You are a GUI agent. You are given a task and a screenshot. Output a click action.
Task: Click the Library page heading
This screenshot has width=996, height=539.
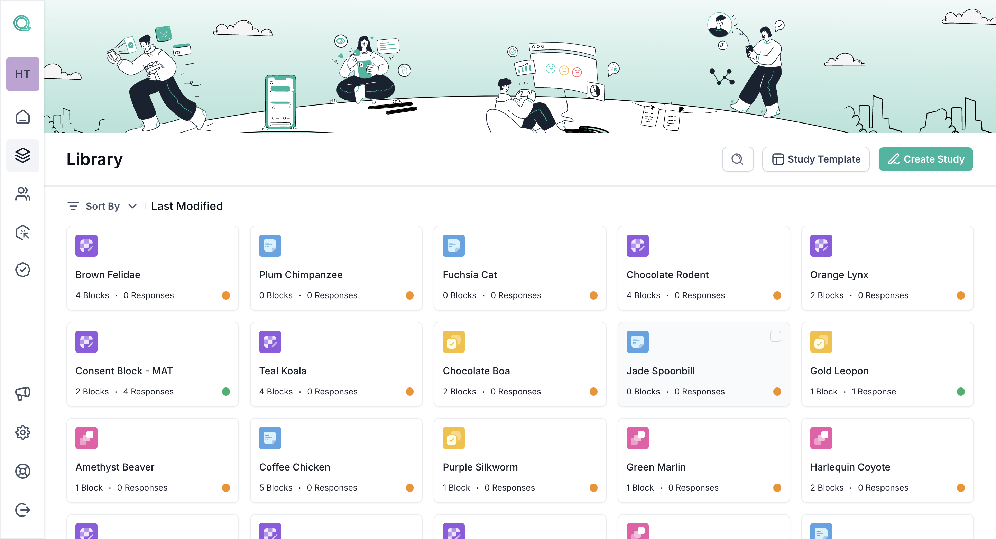[x=94, y=159]
